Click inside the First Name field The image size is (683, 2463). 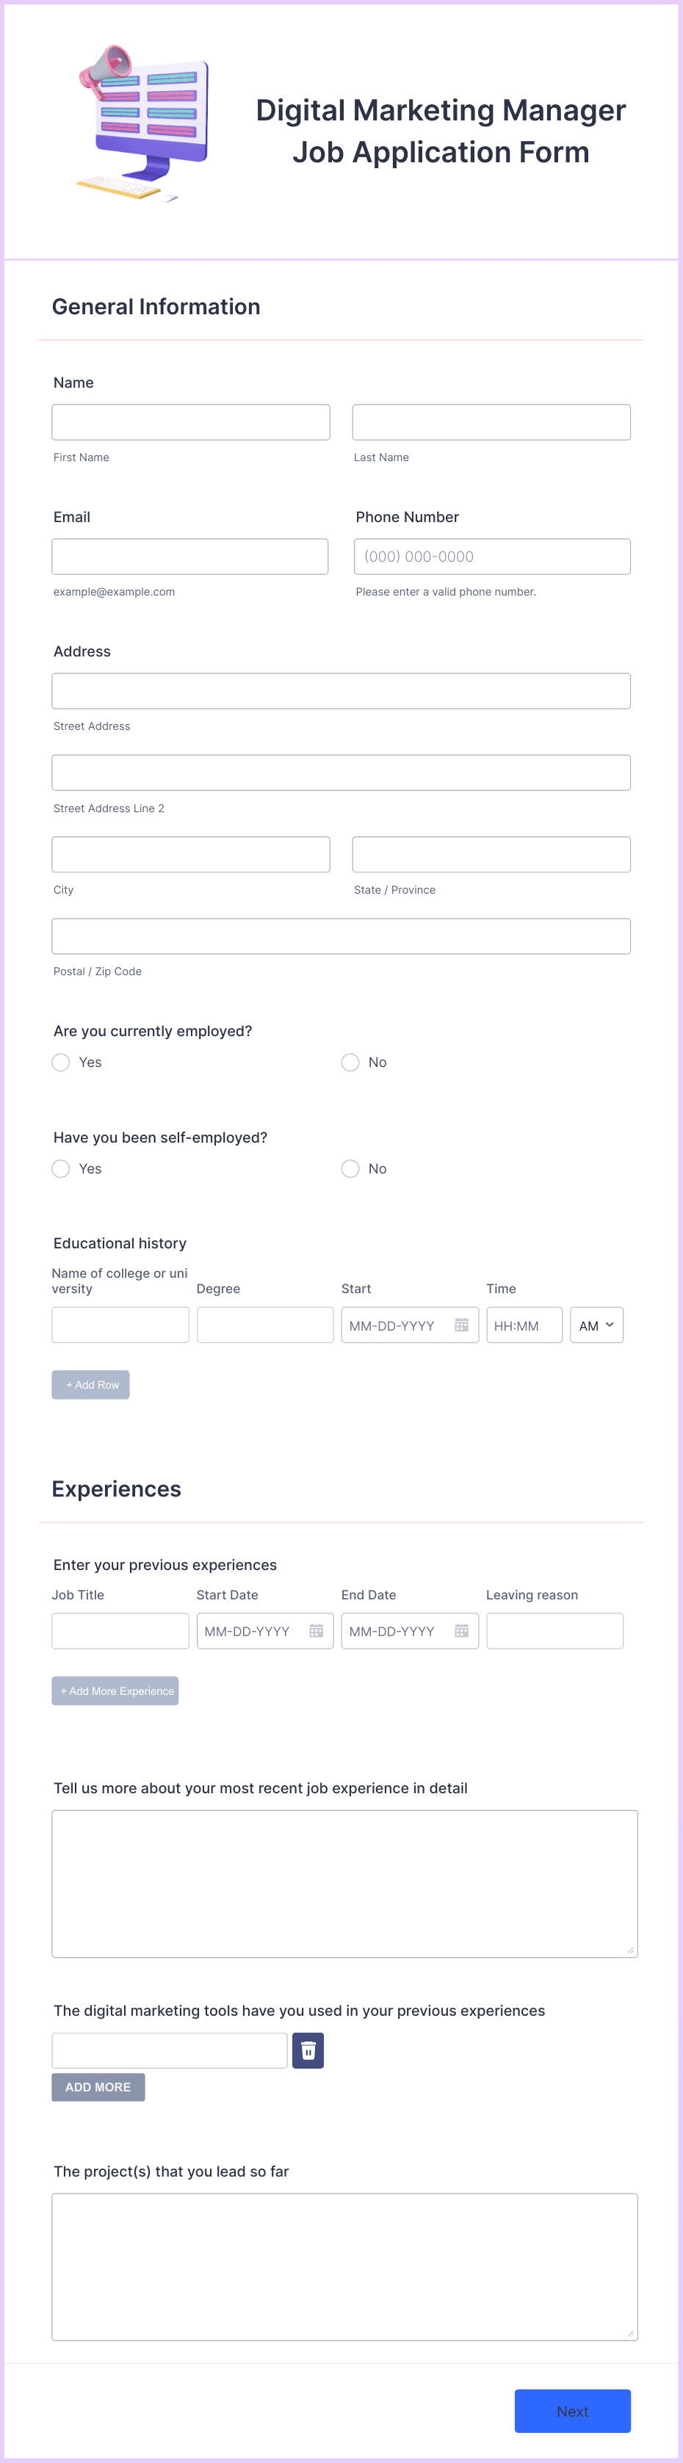(x=190, y=421)
